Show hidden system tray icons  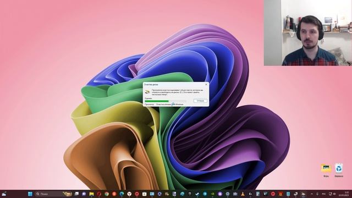pos(312,194)
